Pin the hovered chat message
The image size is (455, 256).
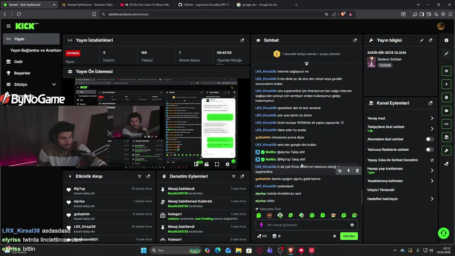click(x=348, y=171)
